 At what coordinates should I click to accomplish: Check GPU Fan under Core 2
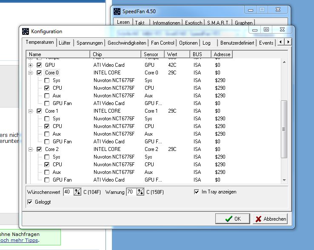pyautogui.click(x=47, y=180)
